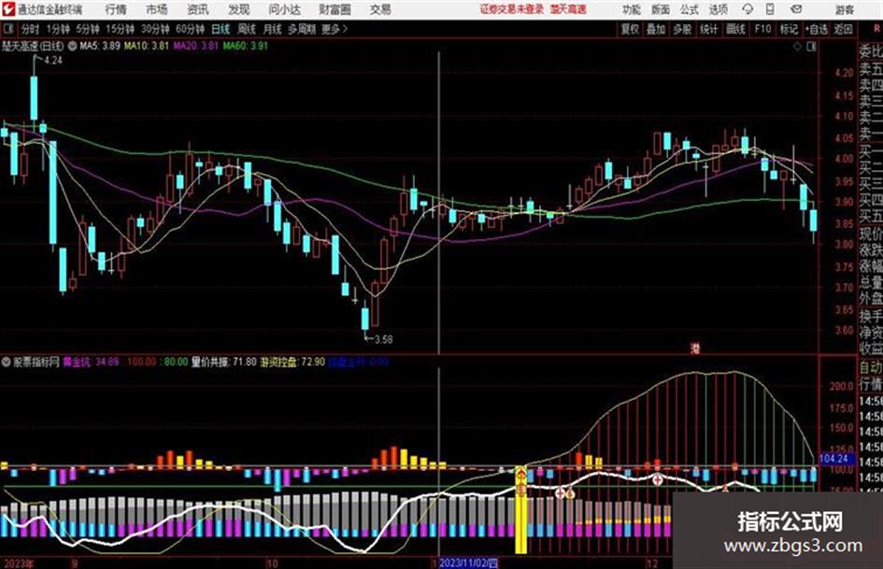Click the 游客 guest account label
The image size is (883, 569).
[844, 9]
